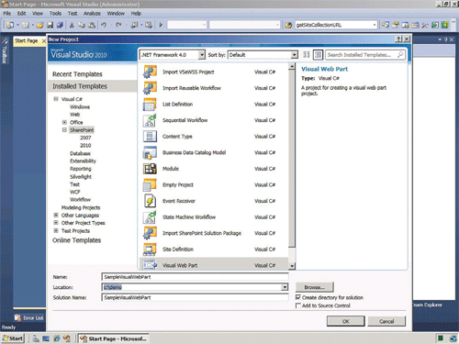
Task: Select the Import VSeWSS Project template icon
Action: 150,72
